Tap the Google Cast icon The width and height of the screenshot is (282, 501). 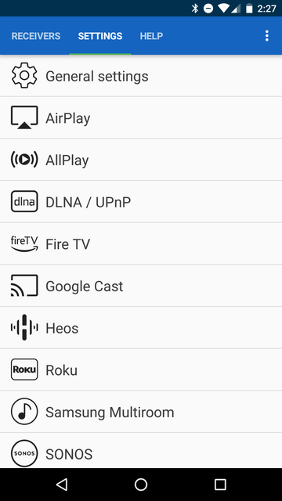tap(24, 286)
